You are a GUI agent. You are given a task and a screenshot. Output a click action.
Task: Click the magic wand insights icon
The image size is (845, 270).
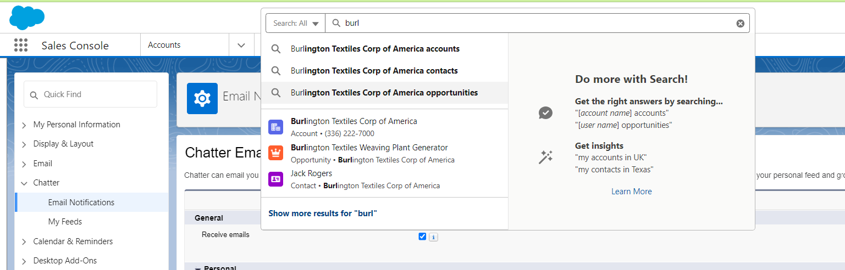click(545, 157)
